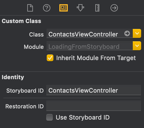Click the empty Restoration ID field
The width and height of the screenshot is (144, 128).
(x=94, y=106)
